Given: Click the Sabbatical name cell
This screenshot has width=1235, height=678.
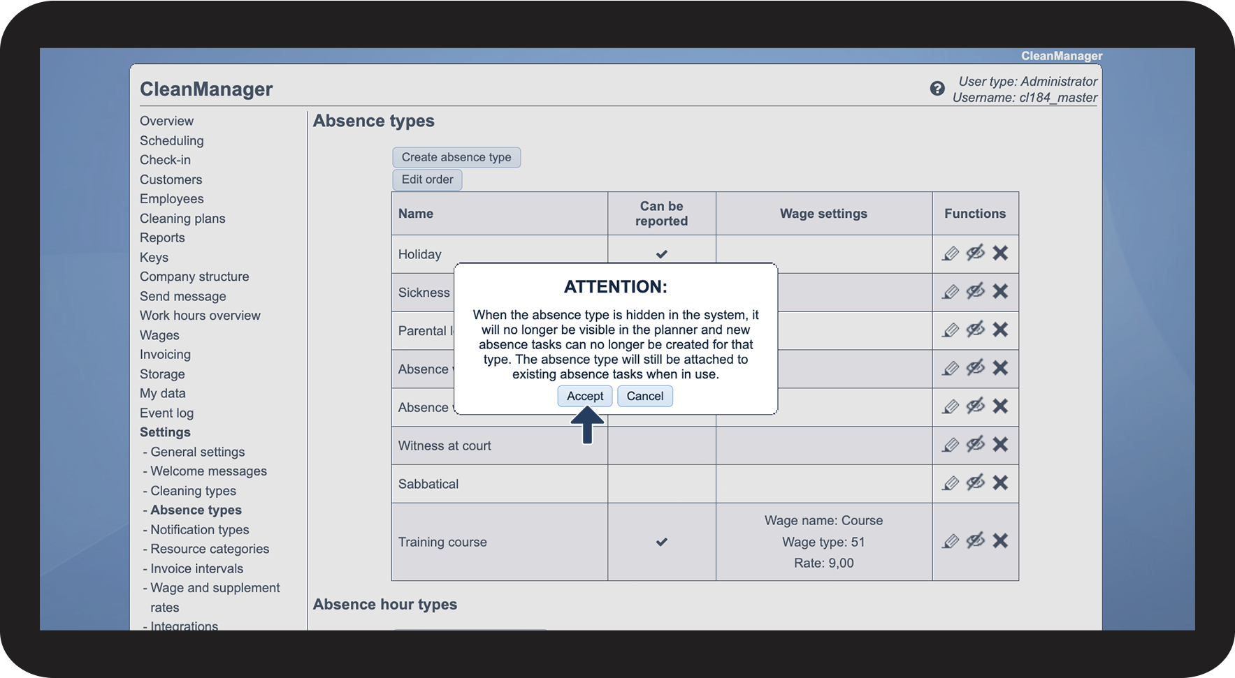Looking at the screenshot, I should [499, 484].
